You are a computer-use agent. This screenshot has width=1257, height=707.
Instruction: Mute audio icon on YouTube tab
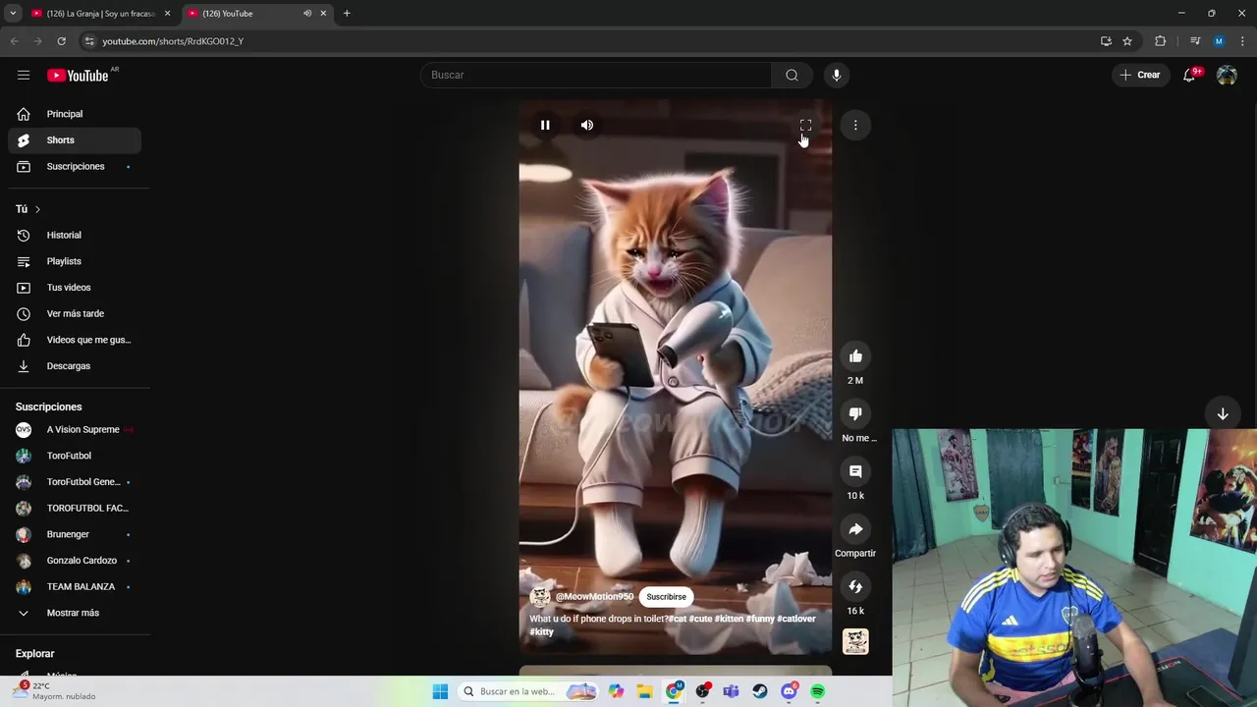click(307, 14)
